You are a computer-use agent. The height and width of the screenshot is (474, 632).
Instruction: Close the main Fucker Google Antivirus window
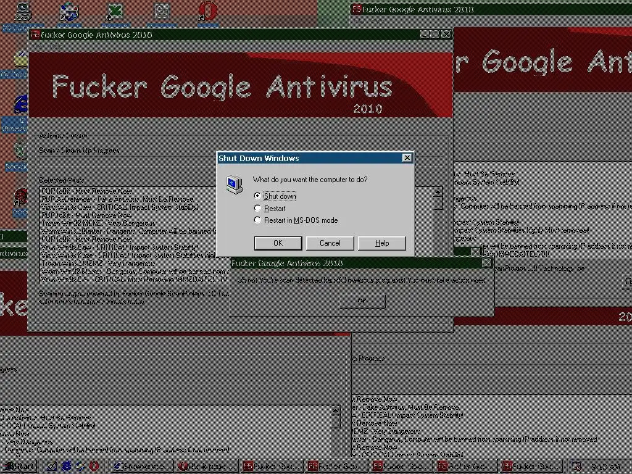point(446,35)
